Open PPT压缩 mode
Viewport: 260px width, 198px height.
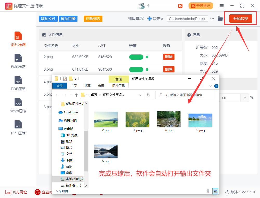pyautogui.click(x=18, y=128)
